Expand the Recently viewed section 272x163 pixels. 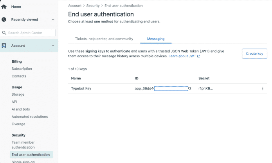pos(53,19)
